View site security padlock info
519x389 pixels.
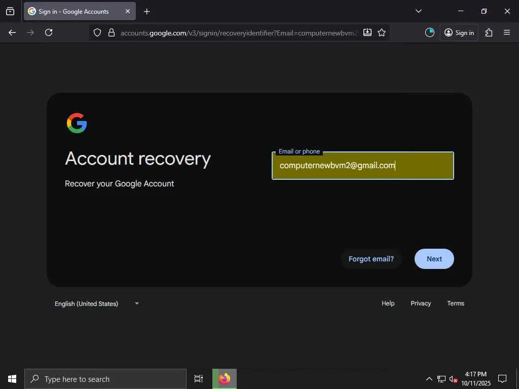pos(112,32)
